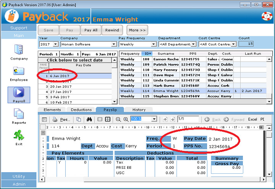Image resolution: width=275 pixels, height=189 pixels.
Task: Click the binoculars find icon
Action: pyautogui.click(x=89, y=120)
